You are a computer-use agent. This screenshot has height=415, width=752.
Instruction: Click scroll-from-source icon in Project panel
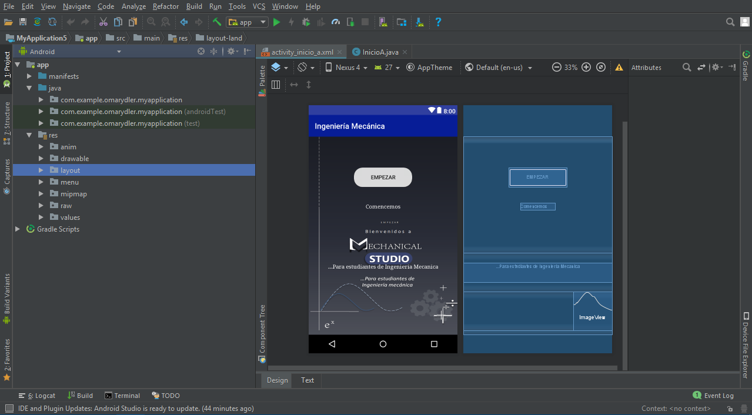(201, 52)
